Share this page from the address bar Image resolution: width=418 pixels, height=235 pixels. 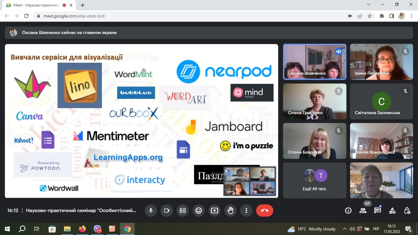pyautogui.click(x=360, y=16)
